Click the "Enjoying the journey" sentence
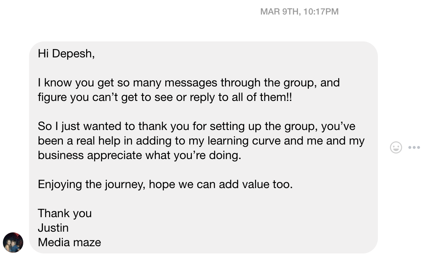Viewport: 428px width, 260px height. pyautogui.click(x=165, y=184)
